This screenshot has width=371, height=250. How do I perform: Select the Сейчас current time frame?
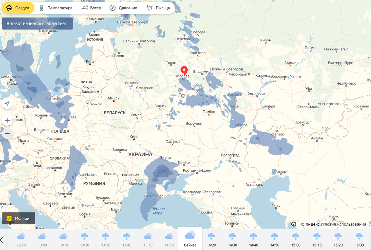pos(190,239)
